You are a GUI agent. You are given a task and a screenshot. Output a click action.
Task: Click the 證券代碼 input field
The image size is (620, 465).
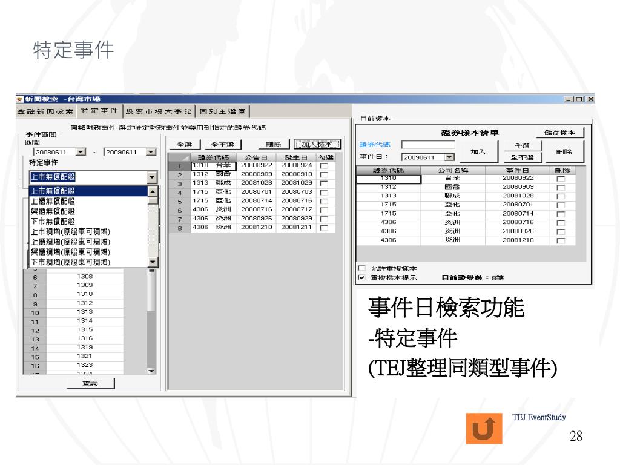tap(428, 145)
